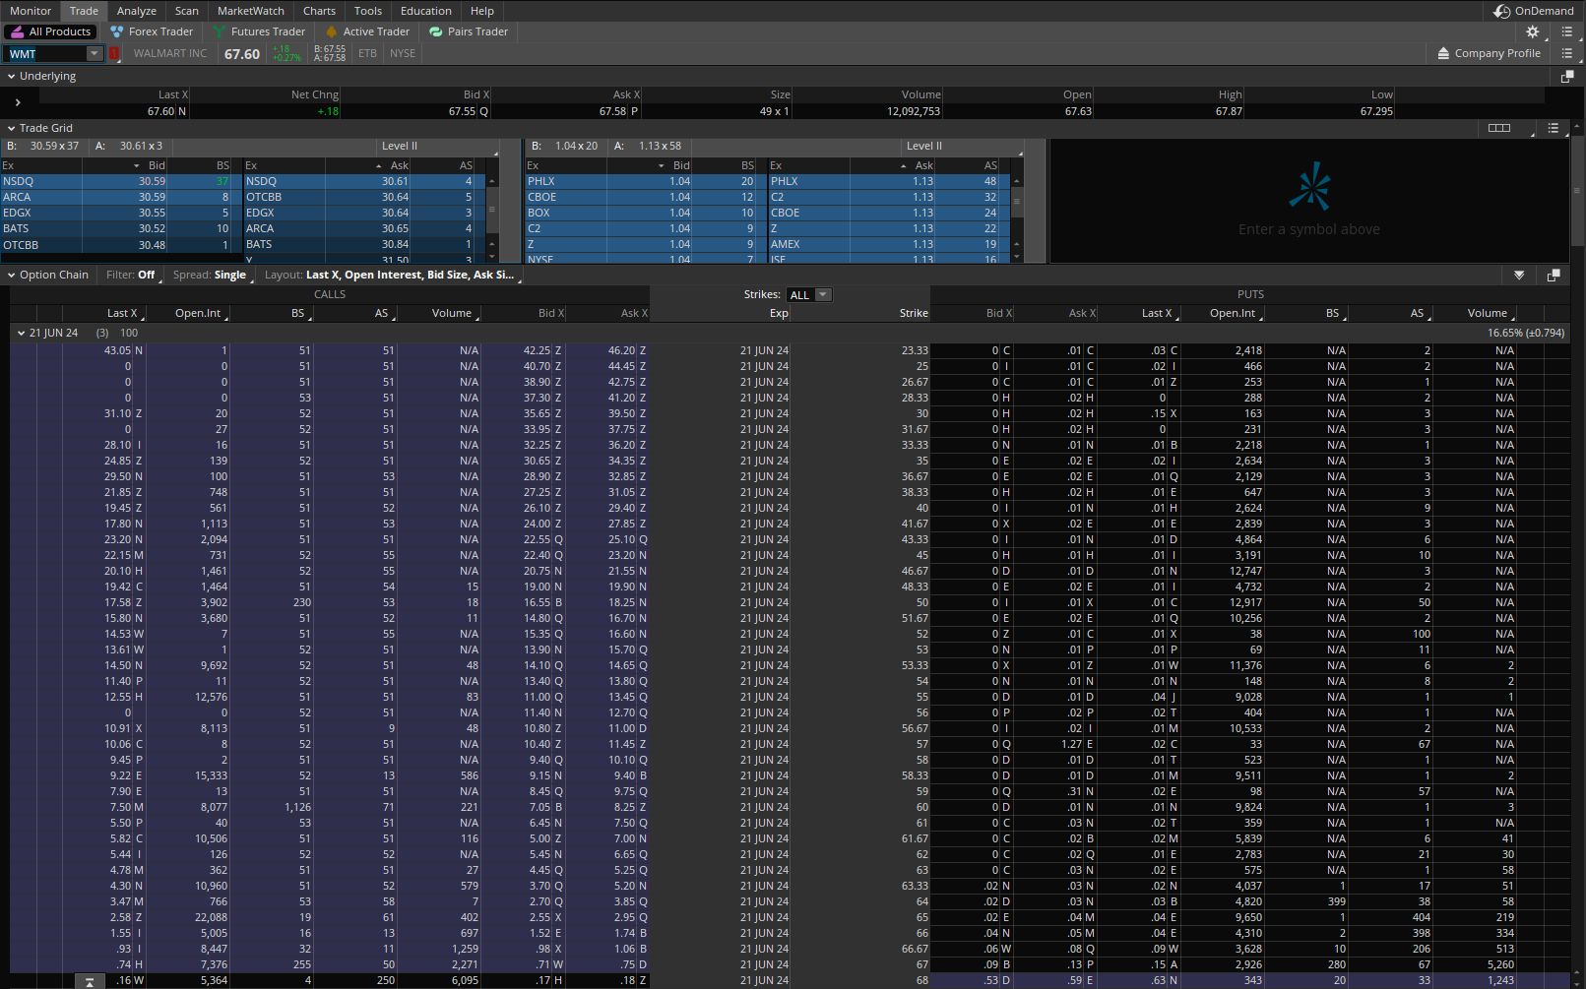Open the Pairs Trader view
This screenshot has width=1586, height=989.
pyautogui.click(x=469, y=31)
